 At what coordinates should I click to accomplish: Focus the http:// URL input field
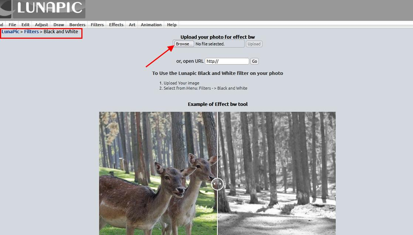tap(227, 61)
